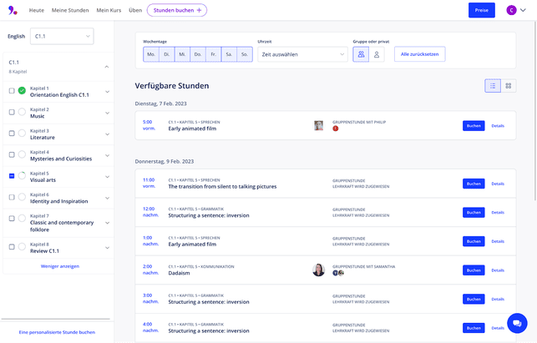Click Eine personalisierte Stunde buchen link
Image resolution: width=537 pixels, height=343 pixels.
coord(57,332)
